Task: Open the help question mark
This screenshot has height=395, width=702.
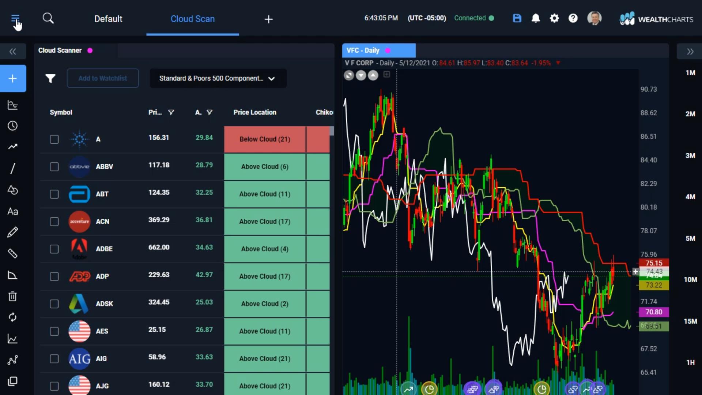Action: [573, 18]
